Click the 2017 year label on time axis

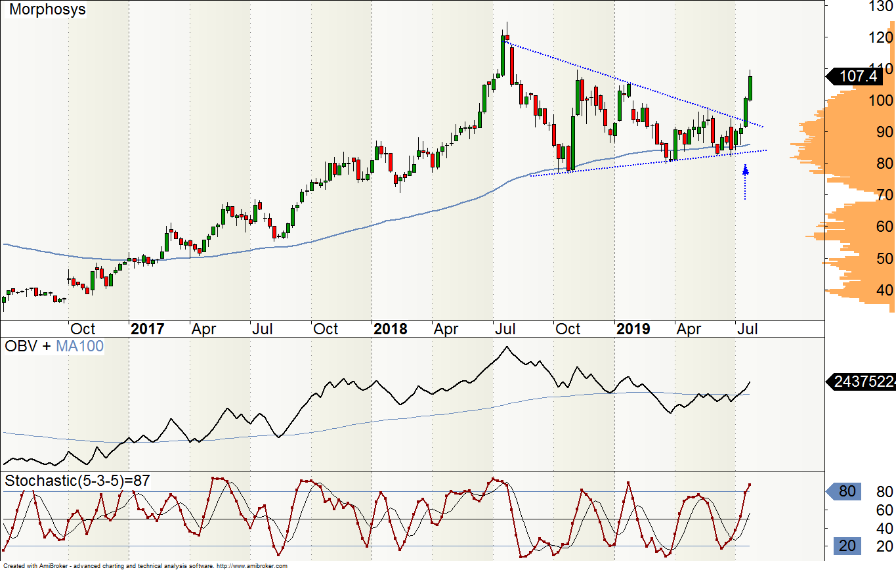148,329
